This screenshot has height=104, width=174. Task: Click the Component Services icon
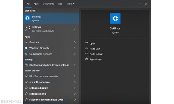[26, 54]
